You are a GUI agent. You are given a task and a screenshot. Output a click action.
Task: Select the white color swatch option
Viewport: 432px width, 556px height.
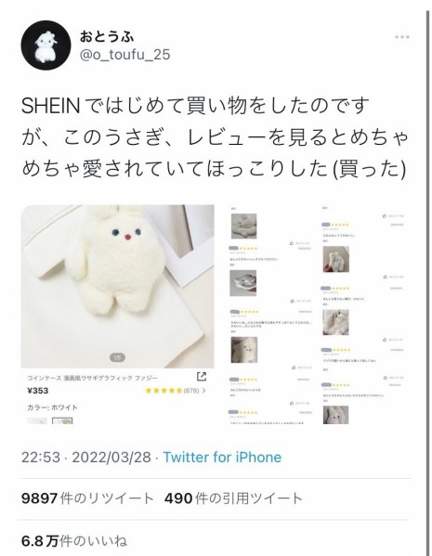(37, 420)
